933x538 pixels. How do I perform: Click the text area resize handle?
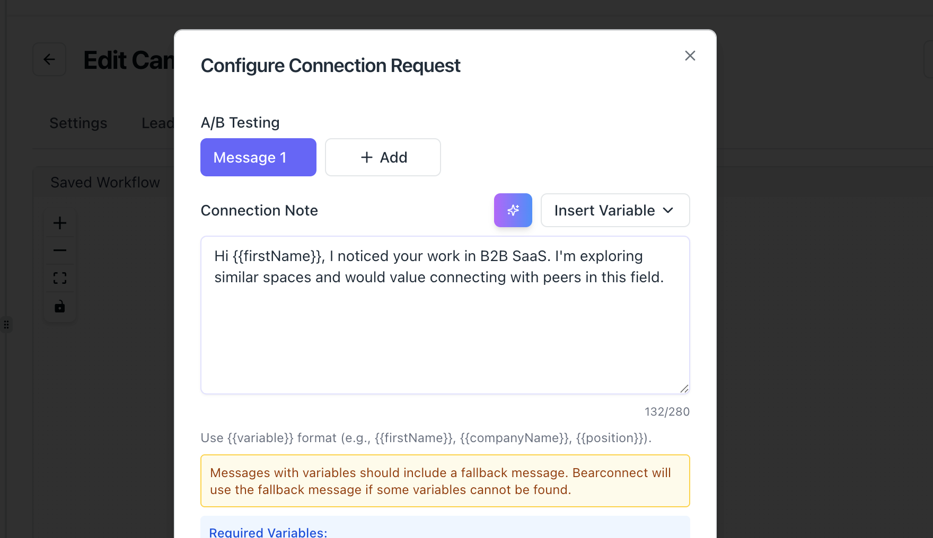pyautogui.click(x=684, y=389)
